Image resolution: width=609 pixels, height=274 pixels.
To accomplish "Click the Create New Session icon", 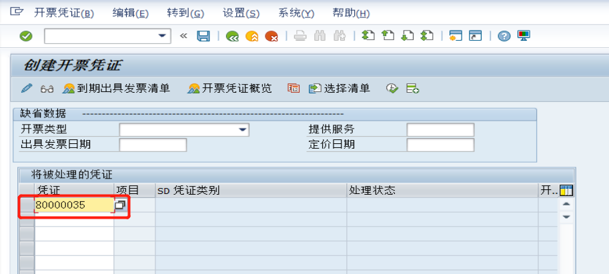I will coord(456,36).
